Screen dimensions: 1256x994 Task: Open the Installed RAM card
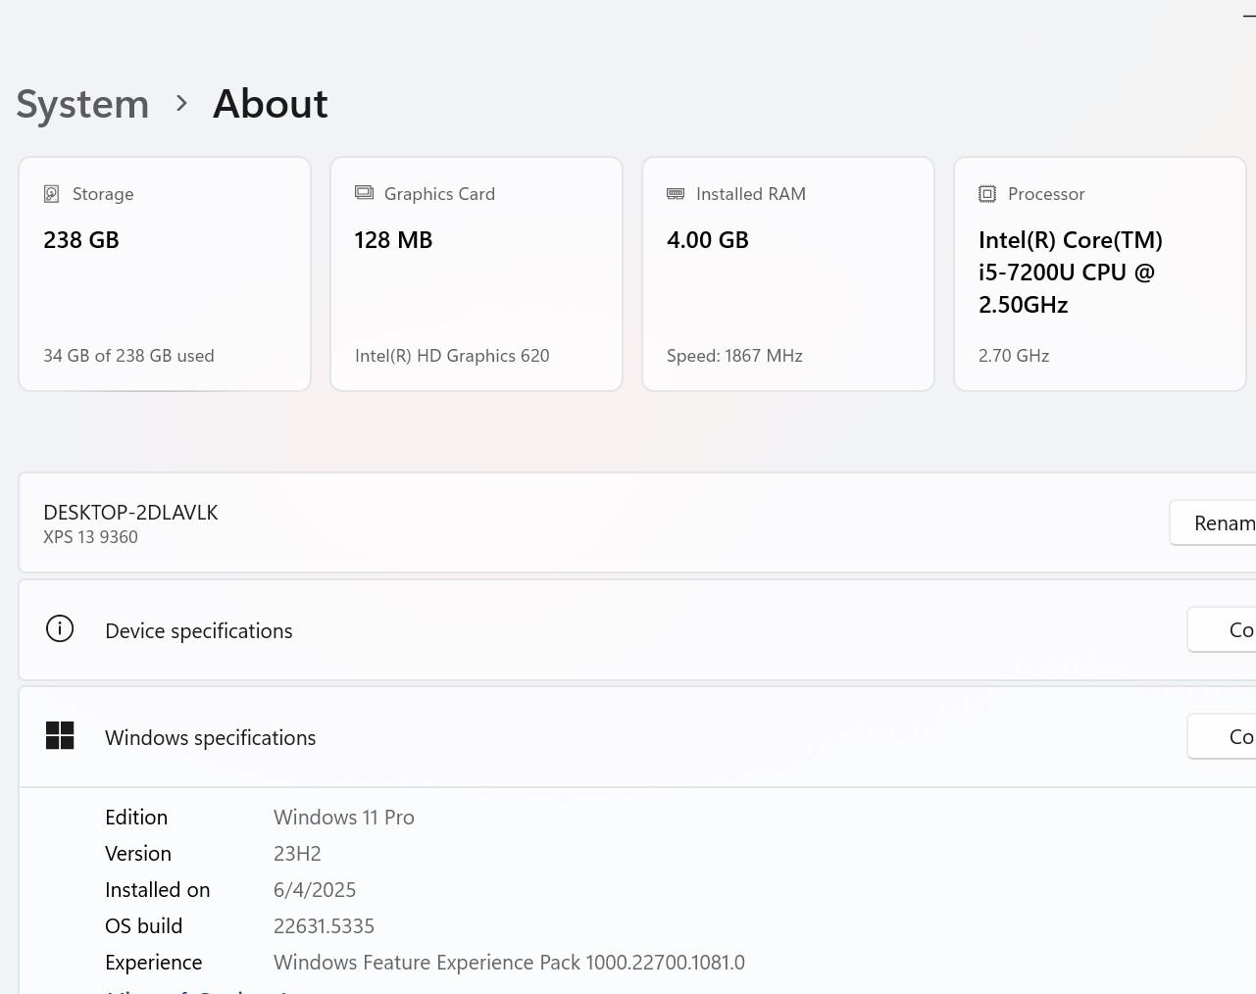pyautogui.click(x=788, y=274)
